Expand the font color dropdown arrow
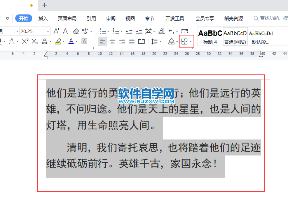Viewport: 288px width, 203px height. [x=77, y=41]
